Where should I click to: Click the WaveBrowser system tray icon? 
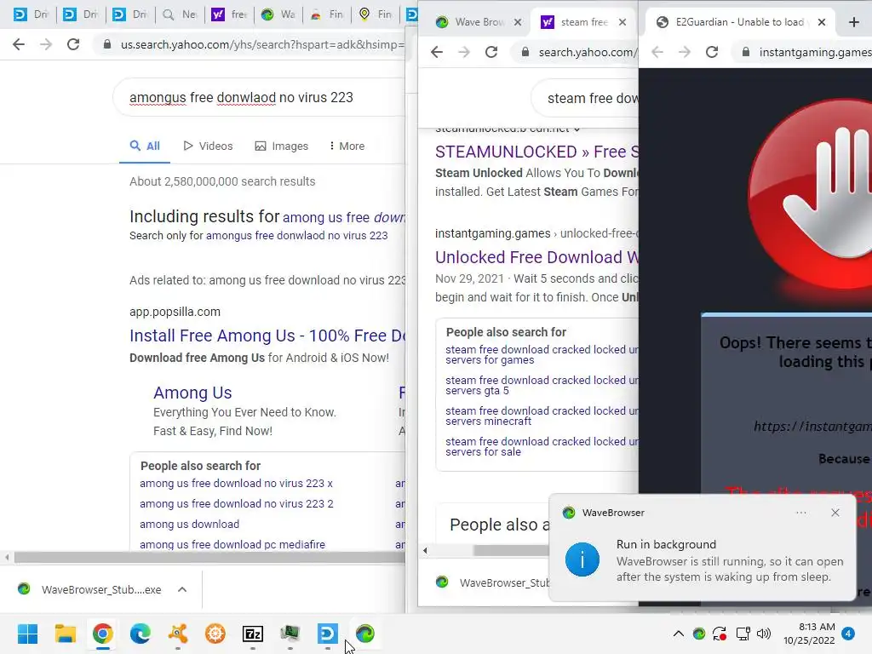pos(699,634)
